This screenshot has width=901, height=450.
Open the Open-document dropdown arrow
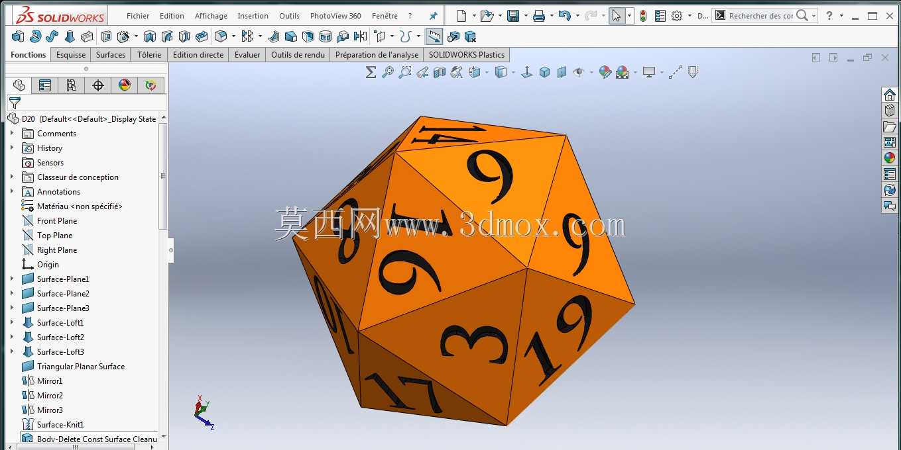click(500, 16)
